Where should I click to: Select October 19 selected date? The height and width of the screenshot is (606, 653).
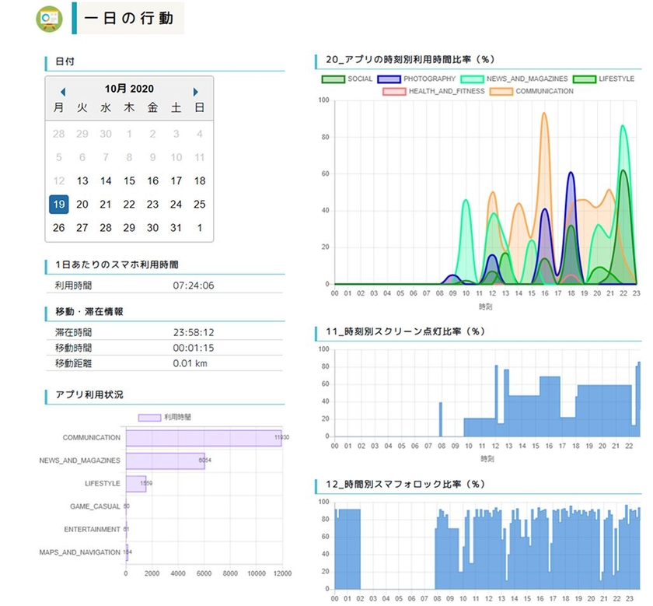pos(59,205)
